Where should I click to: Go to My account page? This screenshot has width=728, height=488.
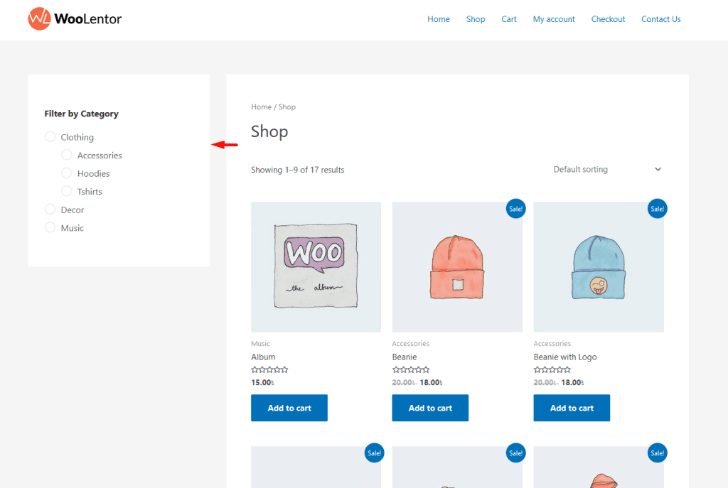pos(554,19)
